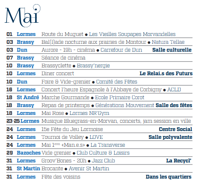Click 'Salle polyvalente' venue label
This screenshot has height=186, width=202.
(170, 137)
